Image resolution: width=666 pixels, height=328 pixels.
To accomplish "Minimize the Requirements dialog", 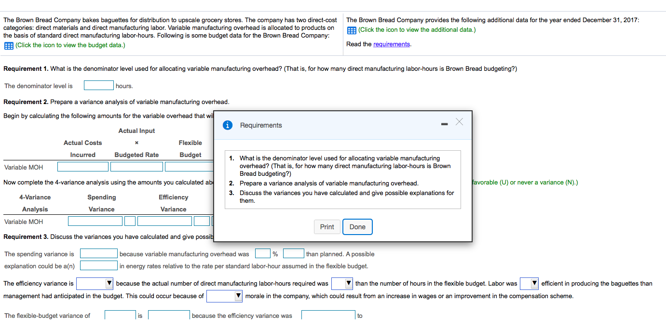I will (444, 123).
